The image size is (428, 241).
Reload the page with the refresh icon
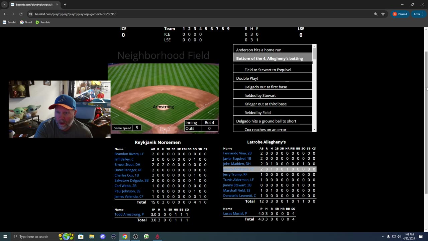21,14
